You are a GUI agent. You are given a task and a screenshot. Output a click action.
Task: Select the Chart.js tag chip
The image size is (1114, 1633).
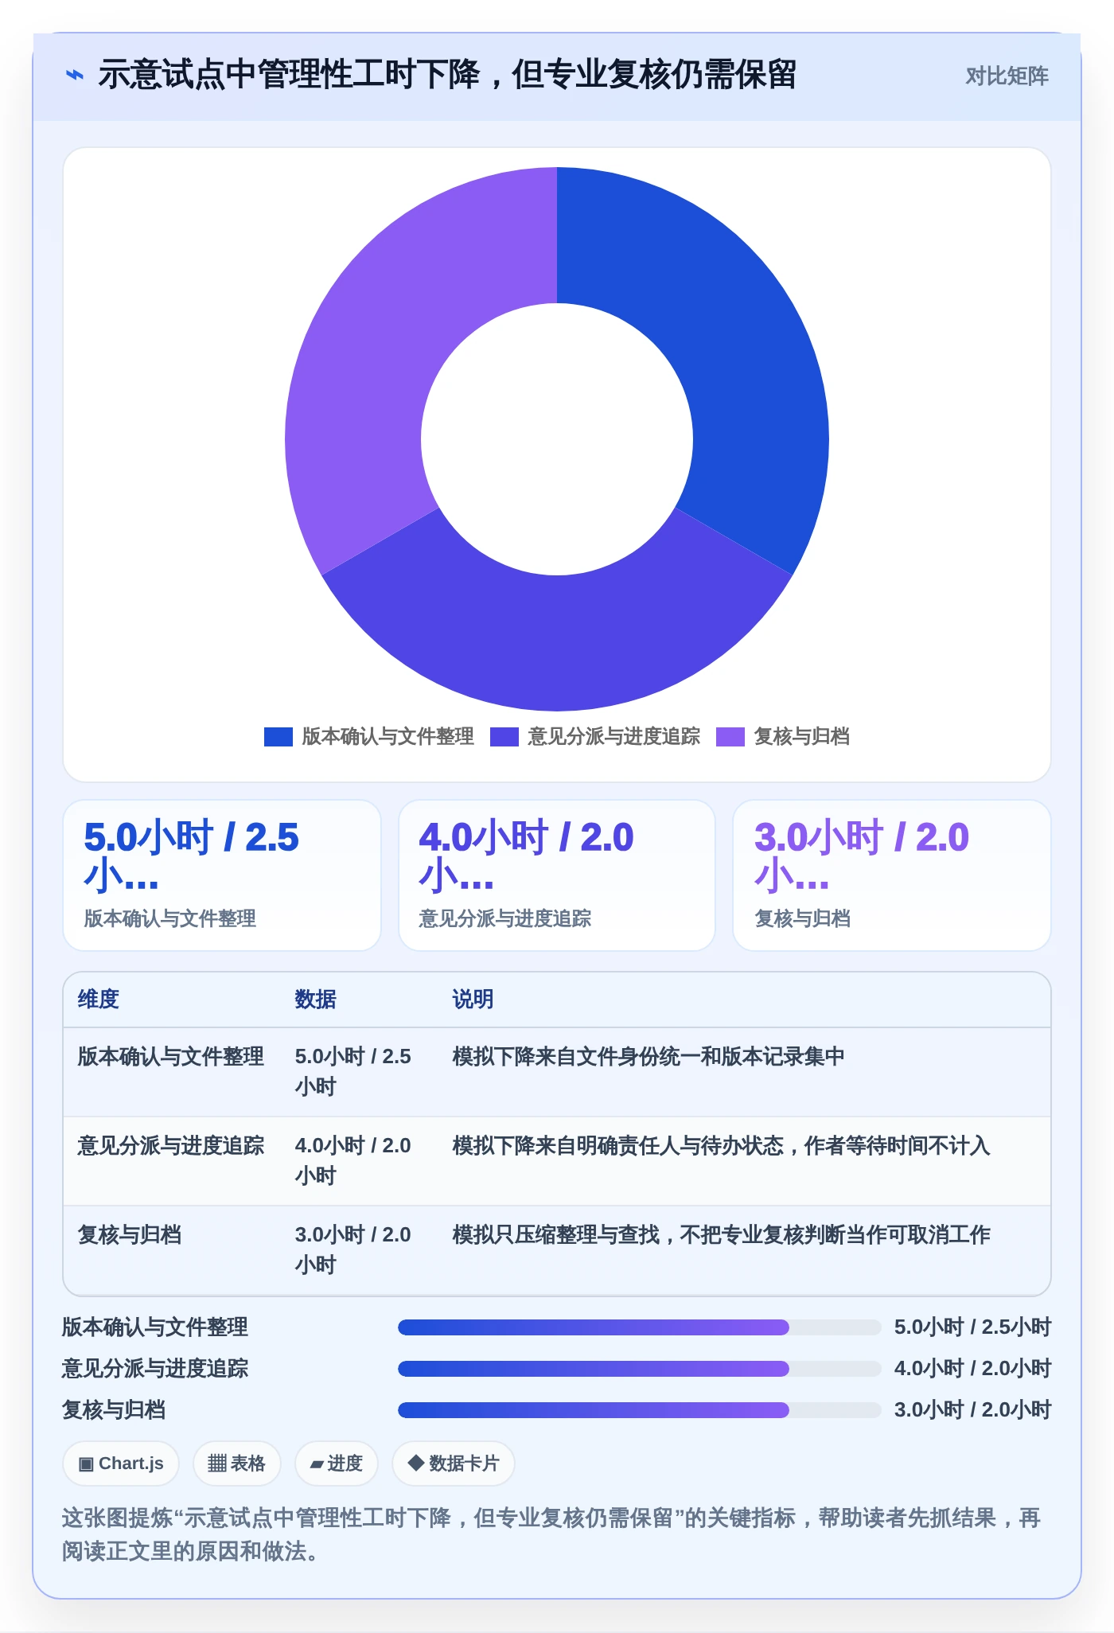point(121,1463)
